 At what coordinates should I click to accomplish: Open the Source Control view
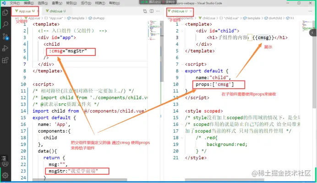[5, 37]
